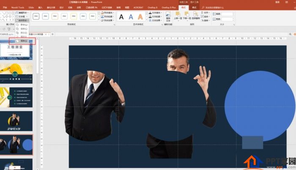Click the Alt Text icon

[168, 17]
